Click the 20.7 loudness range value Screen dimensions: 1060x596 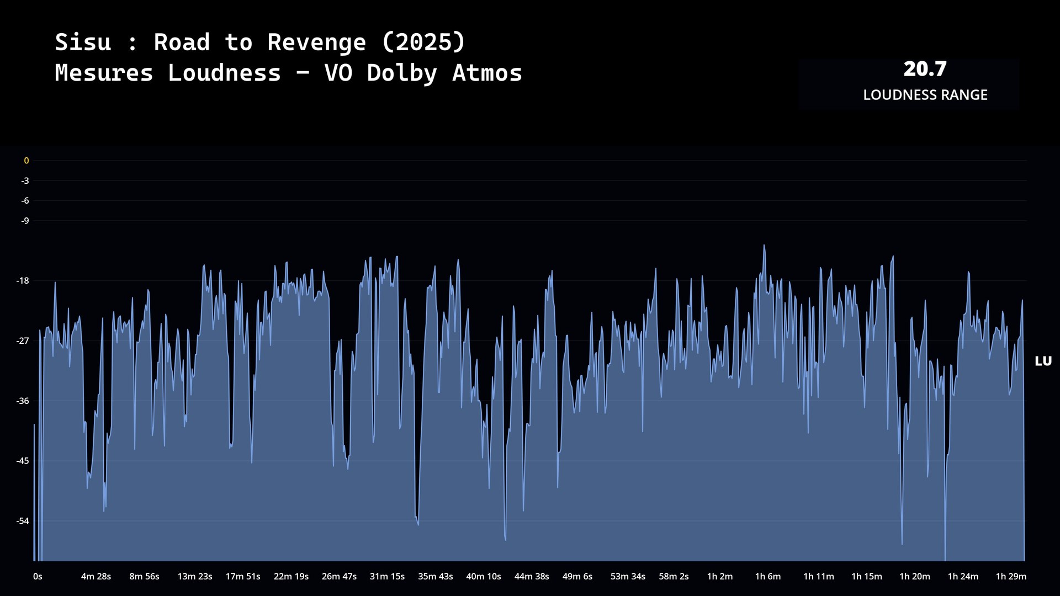click(925, 69)
